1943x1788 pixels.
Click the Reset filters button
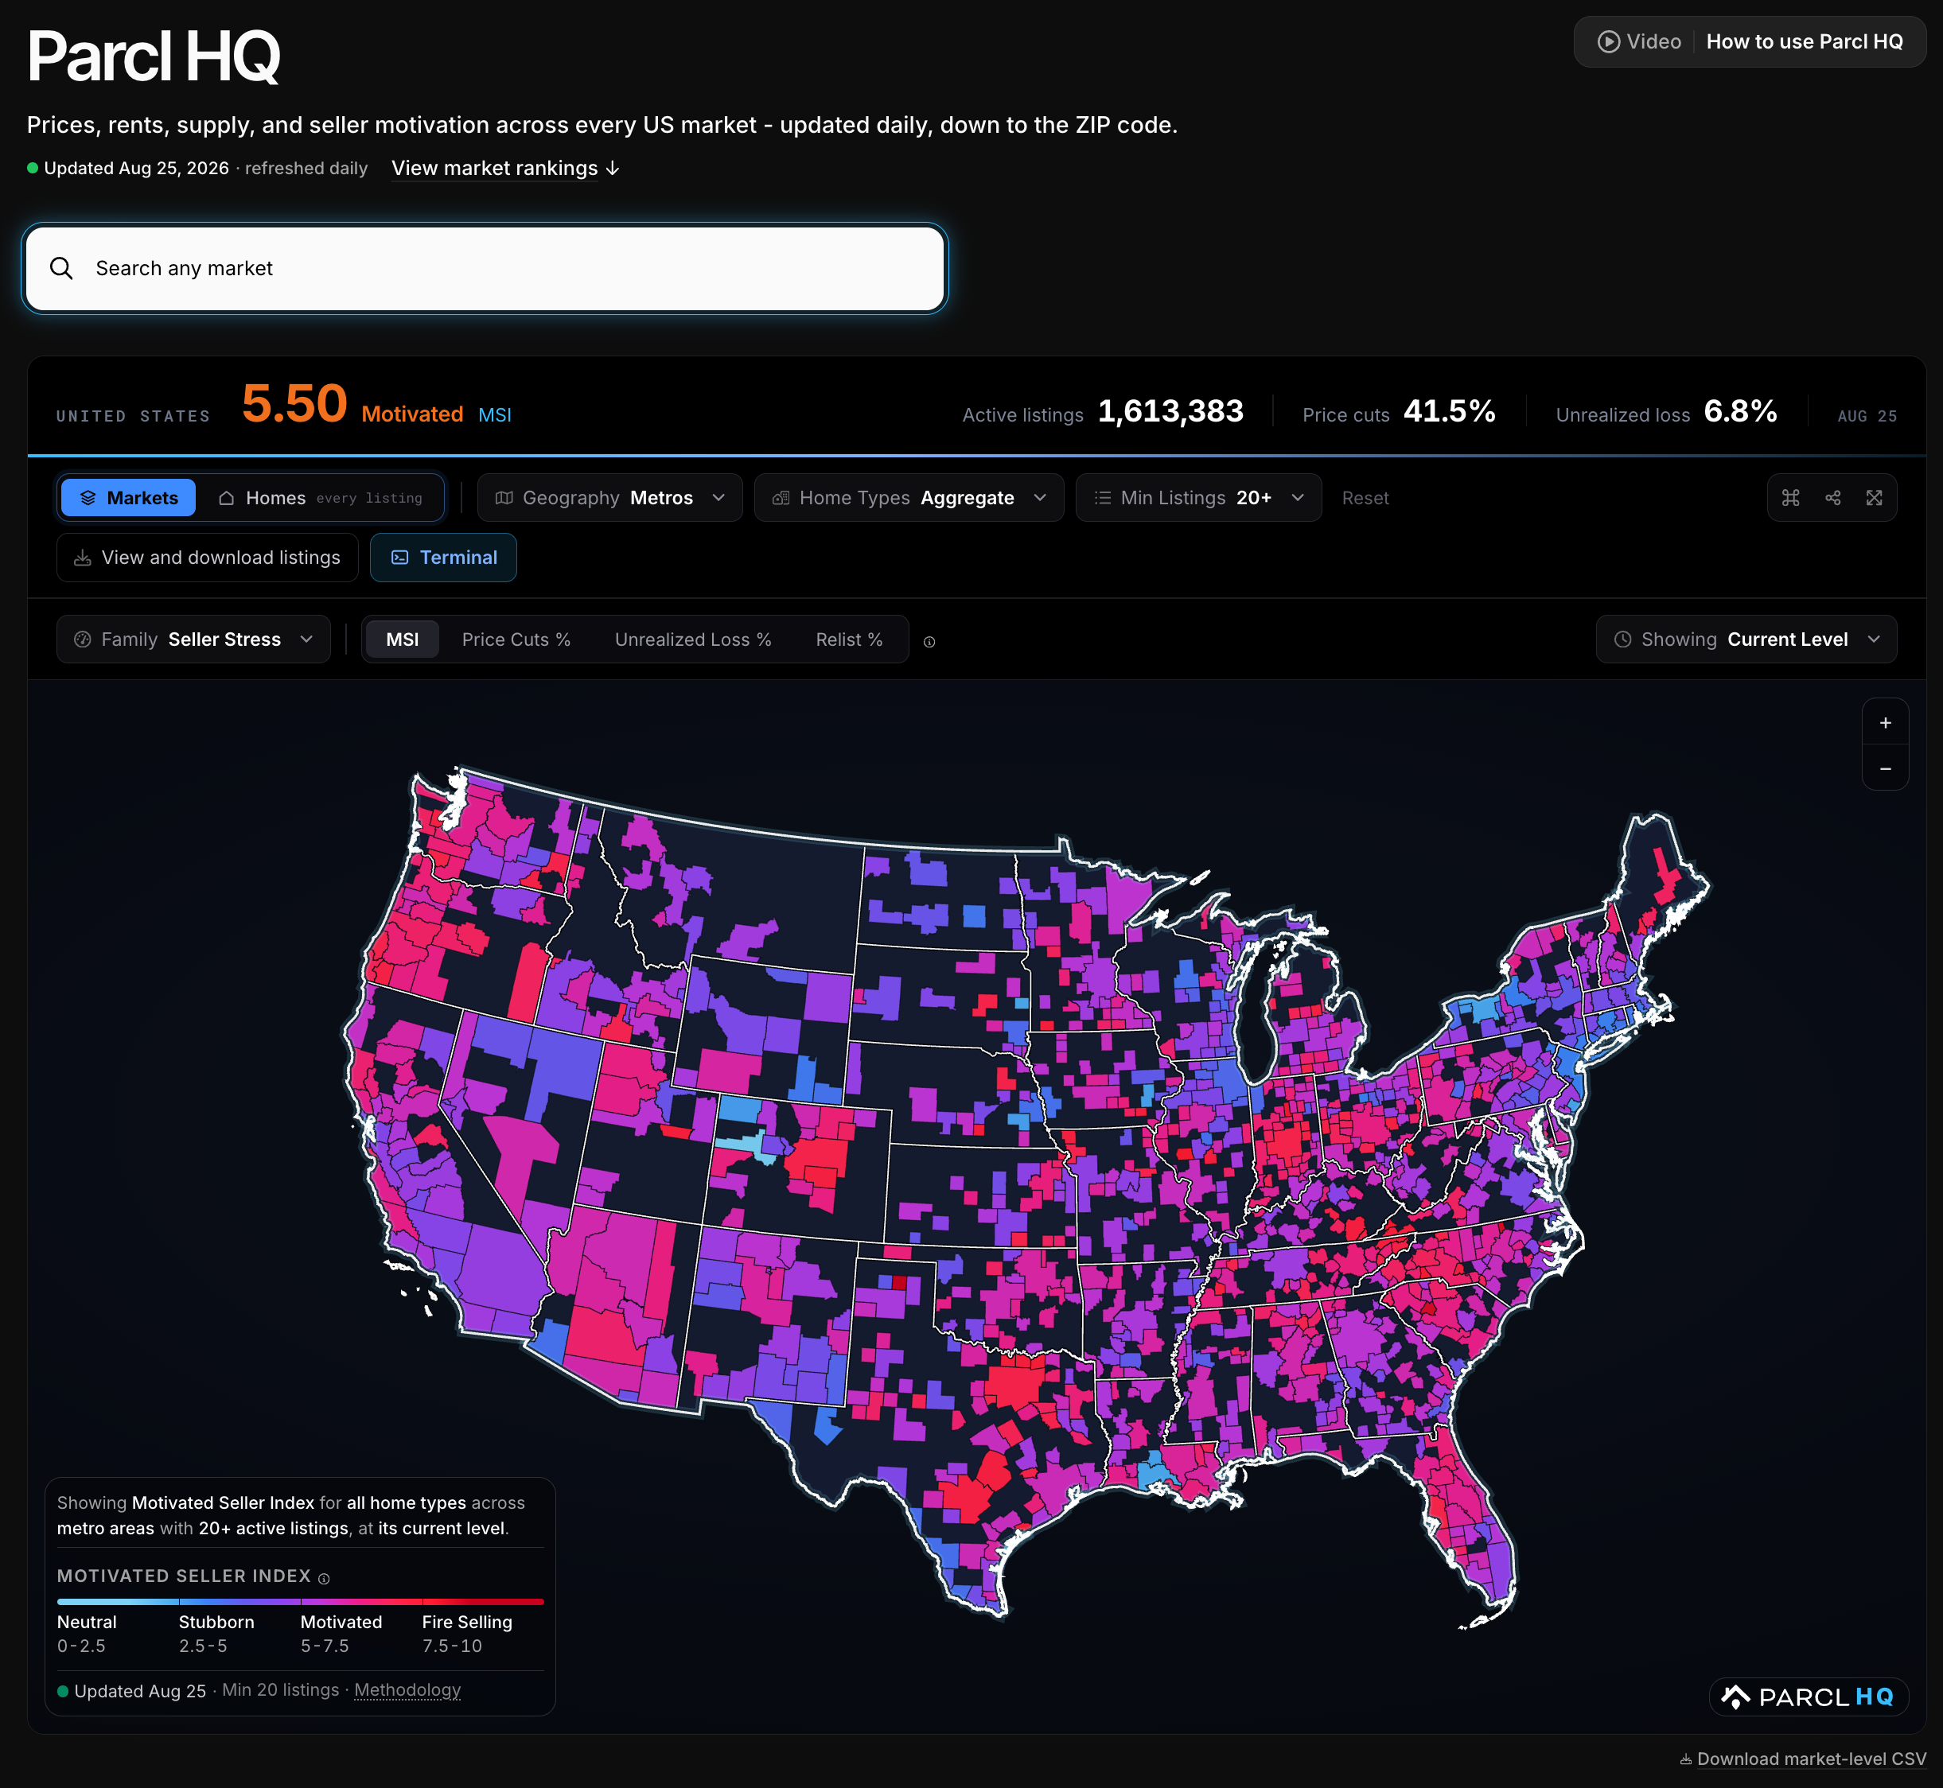tap(1365, 497)
